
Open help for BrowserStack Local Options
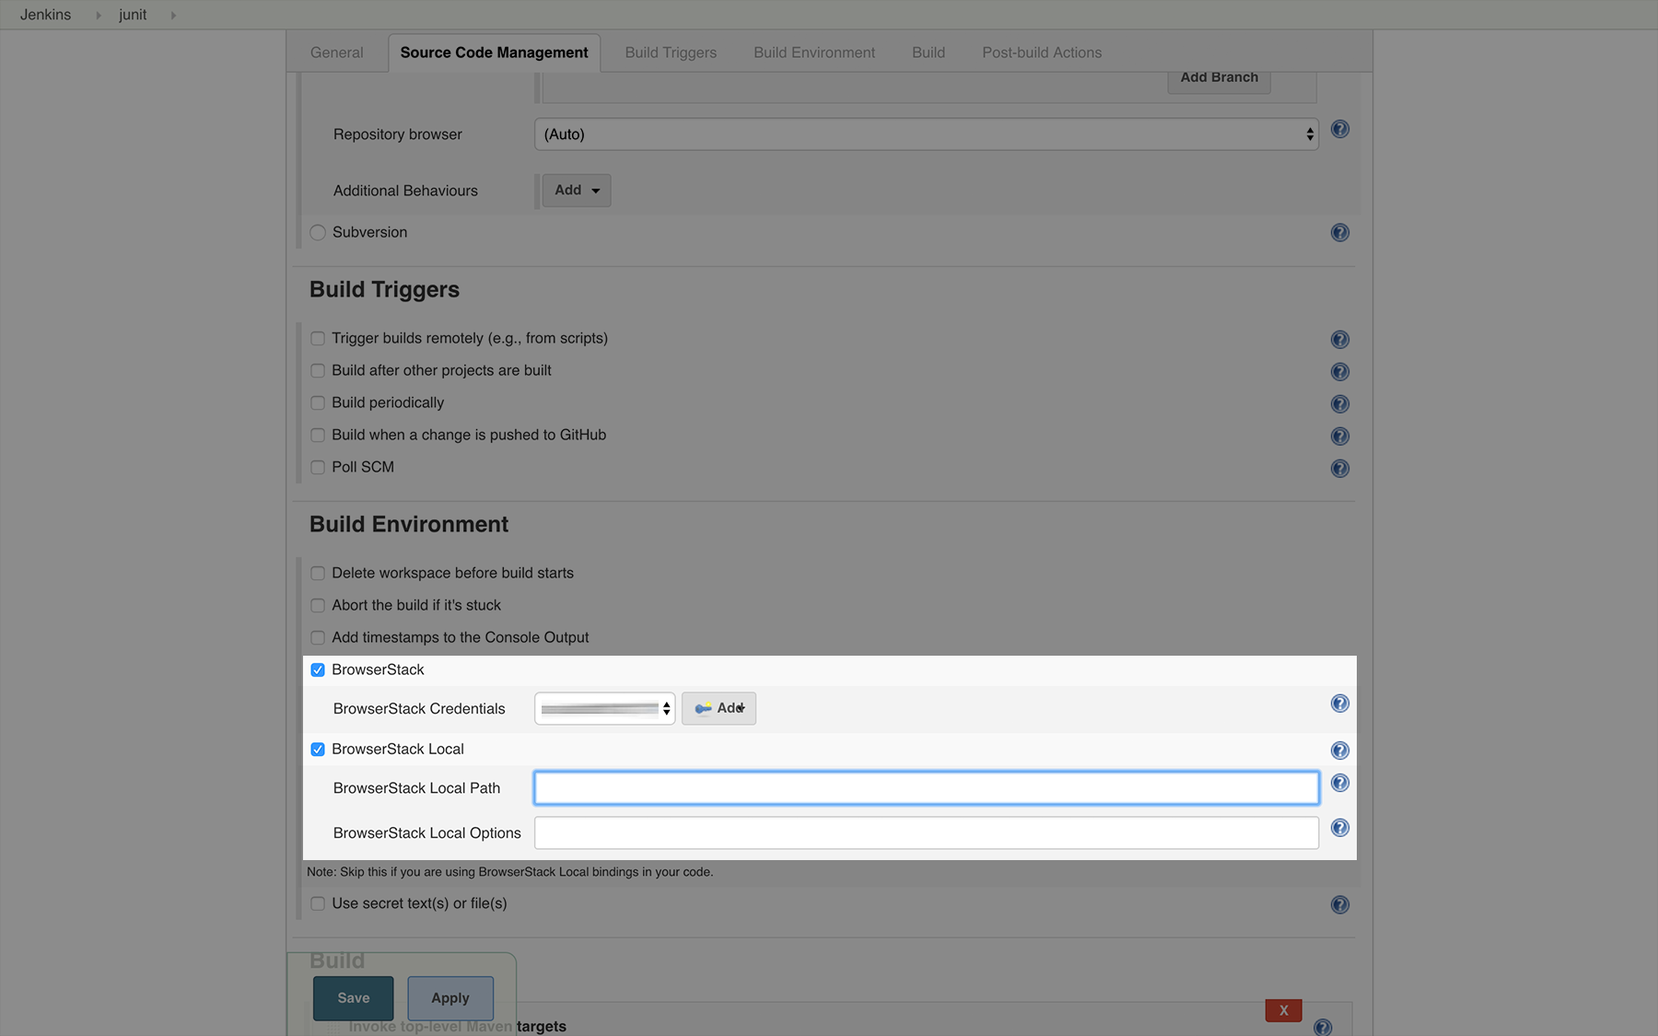(1340, 828)
